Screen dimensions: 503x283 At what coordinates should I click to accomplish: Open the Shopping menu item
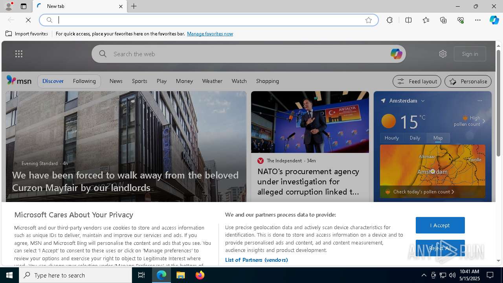pos(267,81)
